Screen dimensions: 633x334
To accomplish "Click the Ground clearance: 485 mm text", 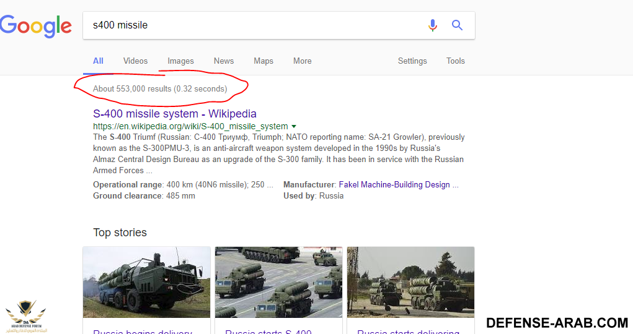I will click(x=144, y=196).
